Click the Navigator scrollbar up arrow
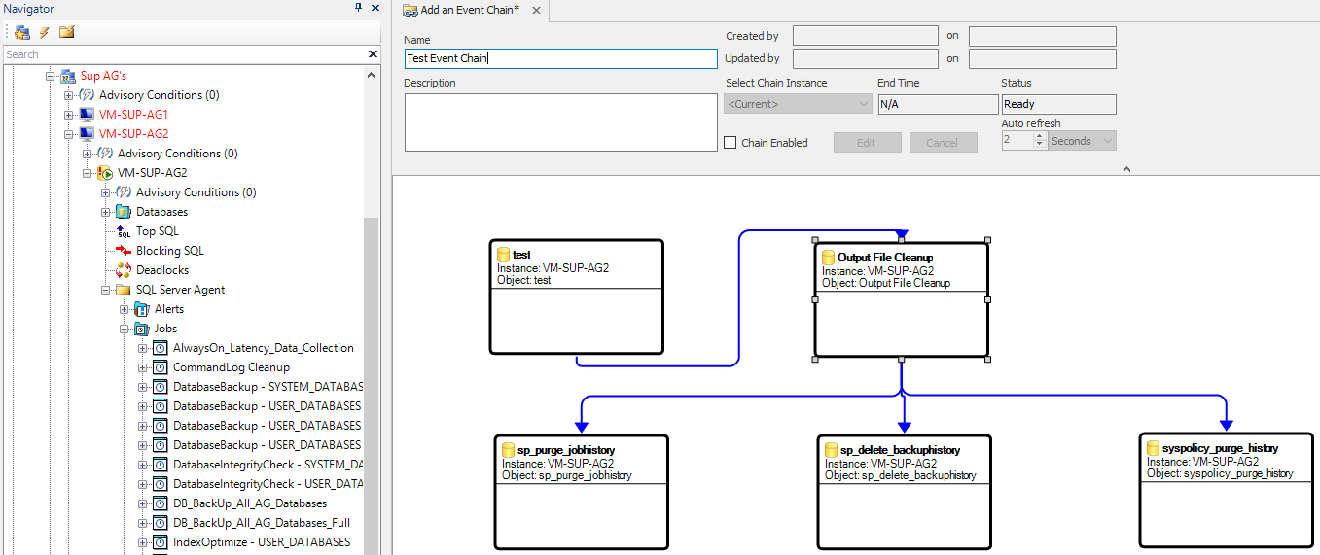This screenshot has width=1320, height=555. (372, 74)
